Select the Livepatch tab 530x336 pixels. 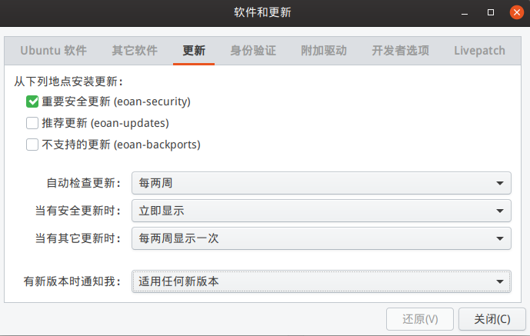point(479,51)
